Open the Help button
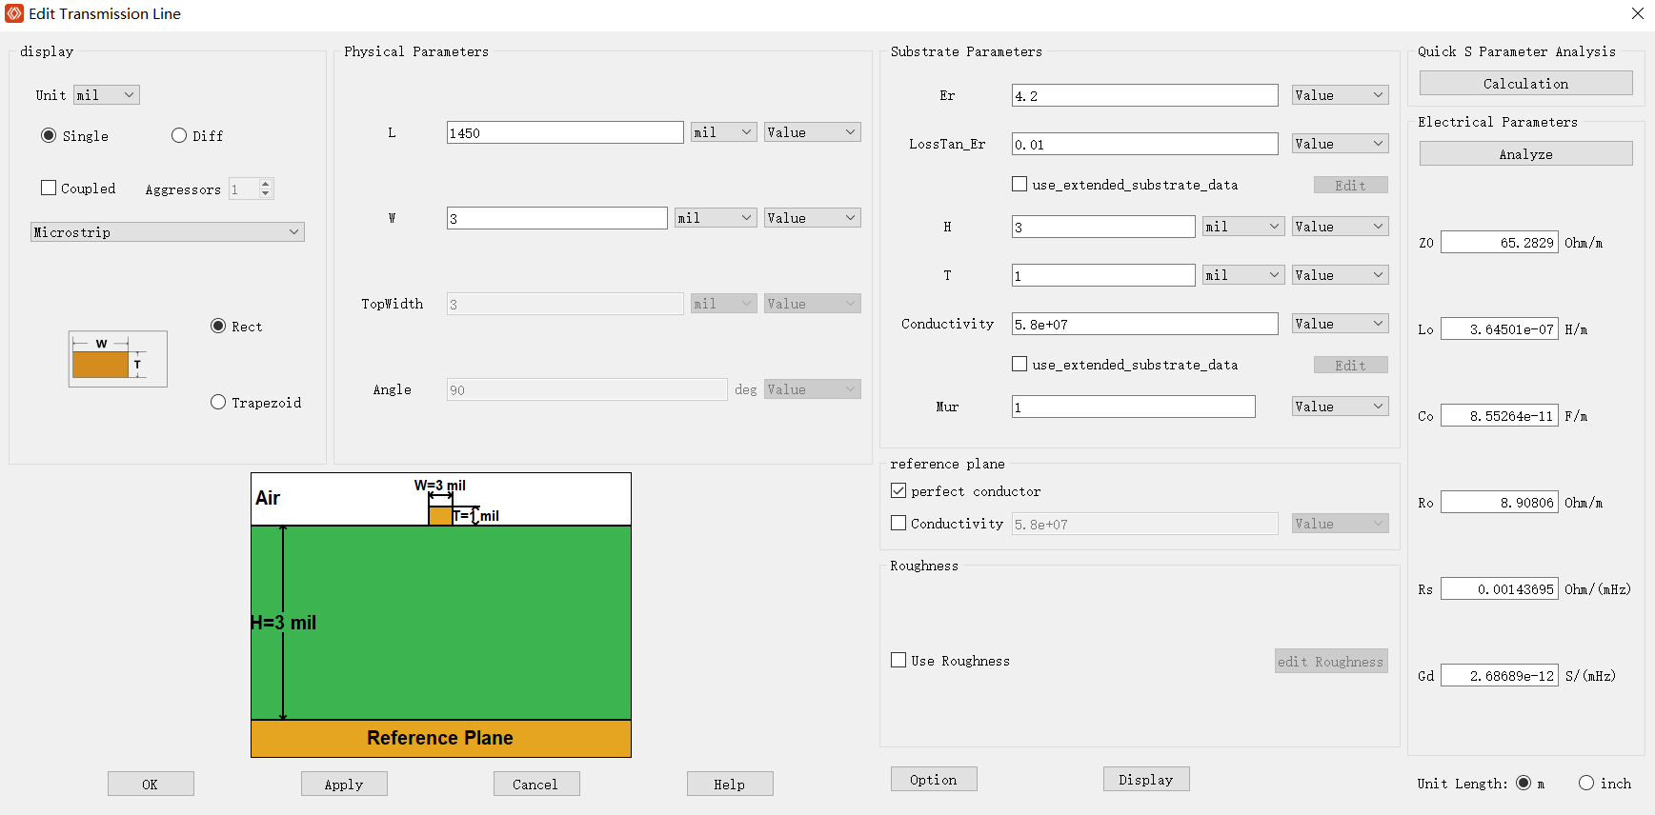Screen dimensions: 1655x815 coord(730,784)
